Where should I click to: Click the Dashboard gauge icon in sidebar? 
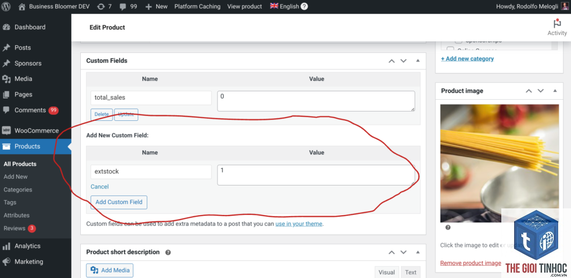[x=6, y=27]
